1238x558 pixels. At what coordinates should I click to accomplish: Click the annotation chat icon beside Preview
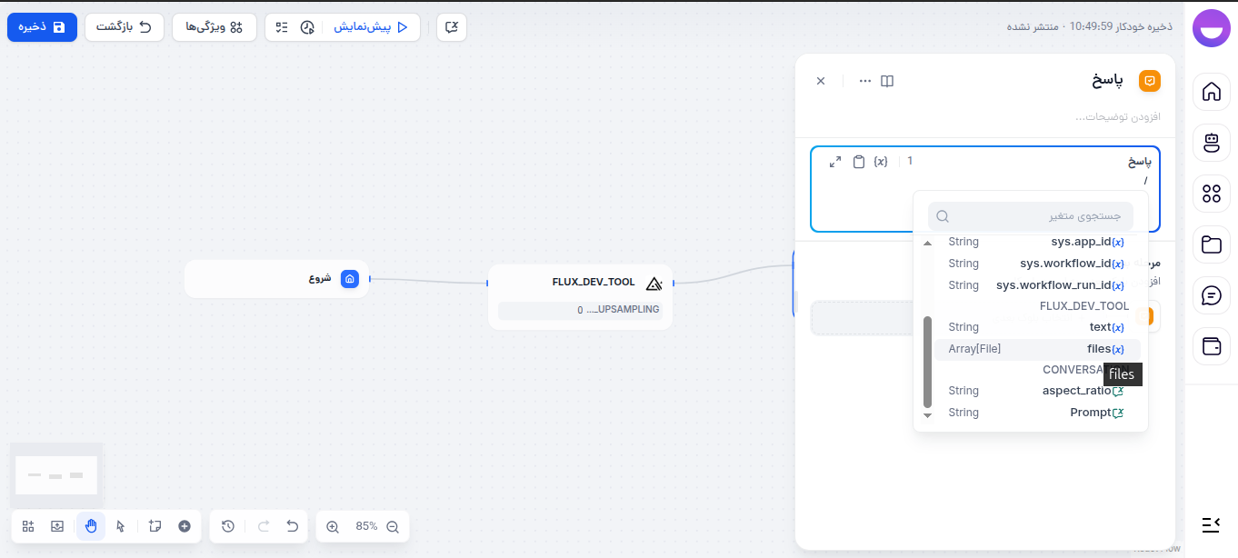click(x=451, y=27)
